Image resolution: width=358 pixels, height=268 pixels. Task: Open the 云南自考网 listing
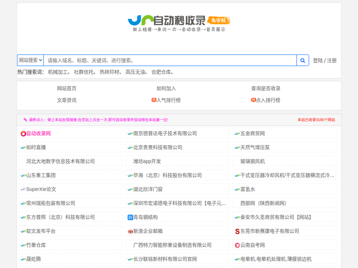(252, 245)
